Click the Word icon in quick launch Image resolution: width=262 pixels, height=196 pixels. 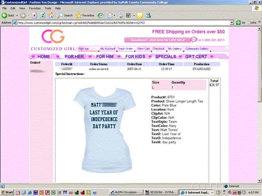click(35, 193)
